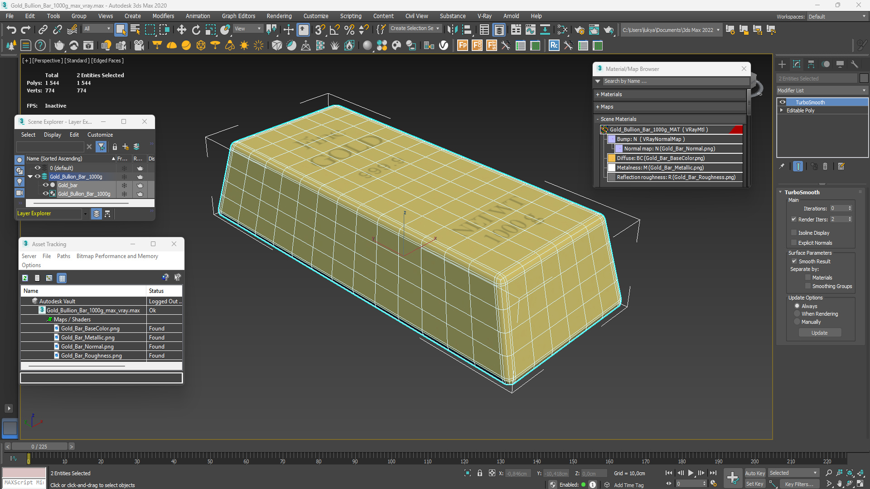870x489 pixels.
Task: Open Select by Name dialog
Action: (135, 30)
